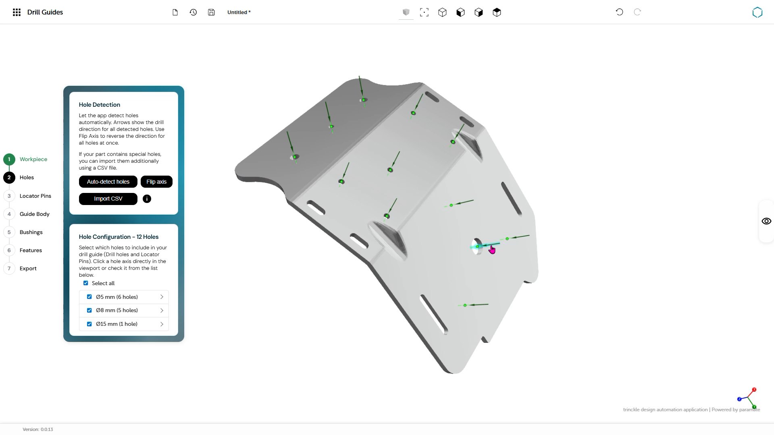Toggle visibility with the eye icon
Image resolution: width=774 pixels, height=435 pixels.
coord(766,221)
